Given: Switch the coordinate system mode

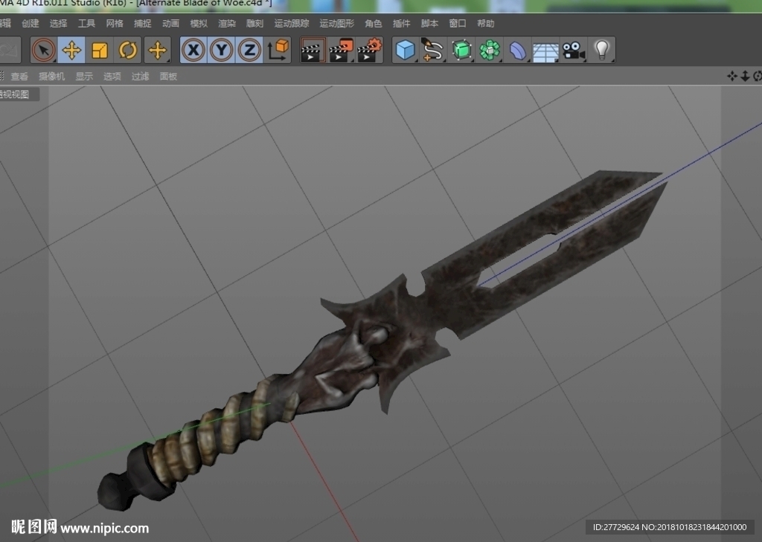Looking at the screenshot, I should coord(278,50).
